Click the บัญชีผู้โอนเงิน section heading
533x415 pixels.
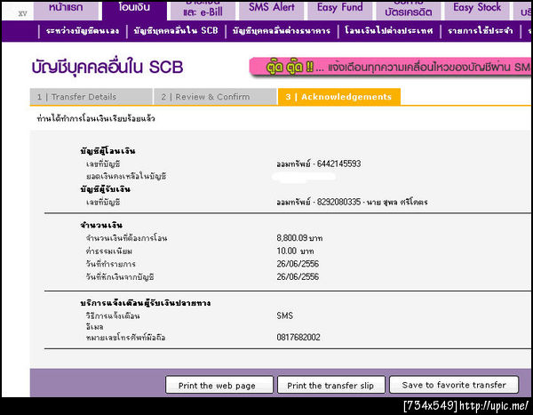[107, 151]
